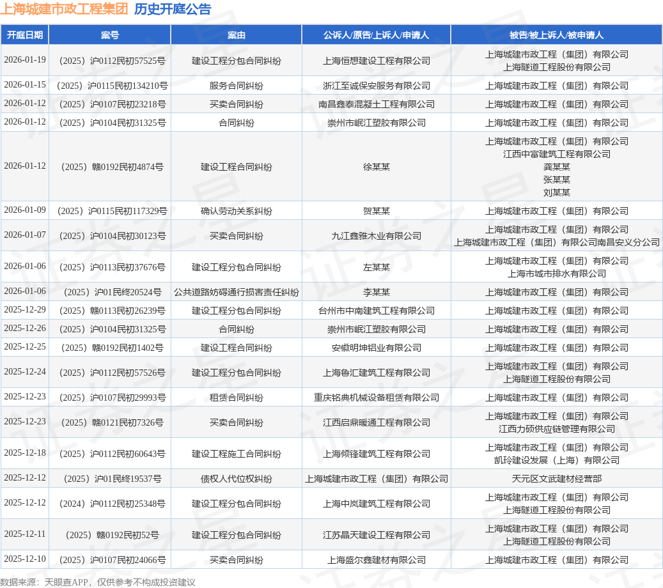The height and width of the screenshot is (588, 663).
Task: Click the 数据来源 天眼查APP footer note
Action: click(x=98, y=582)
